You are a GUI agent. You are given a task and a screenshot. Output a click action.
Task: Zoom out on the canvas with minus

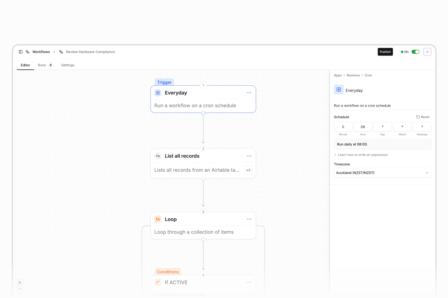pos(20,289)
